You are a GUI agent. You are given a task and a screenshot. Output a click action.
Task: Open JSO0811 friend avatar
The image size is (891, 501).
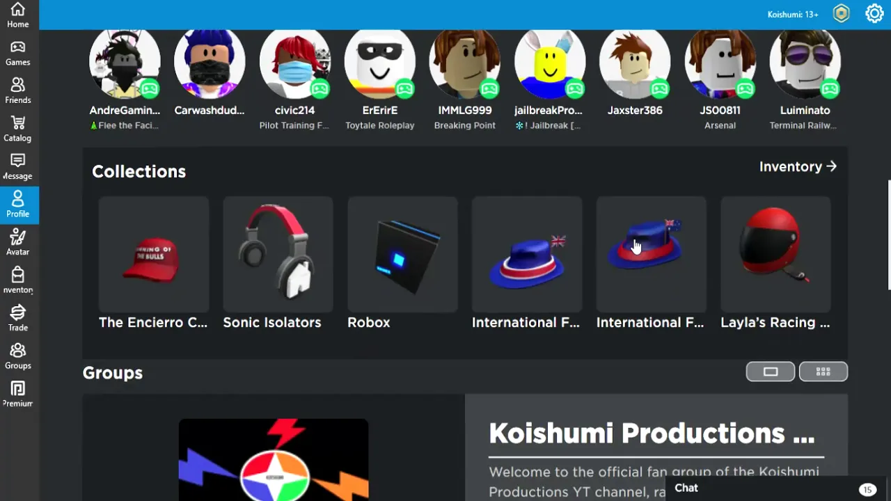click(720, 63)
